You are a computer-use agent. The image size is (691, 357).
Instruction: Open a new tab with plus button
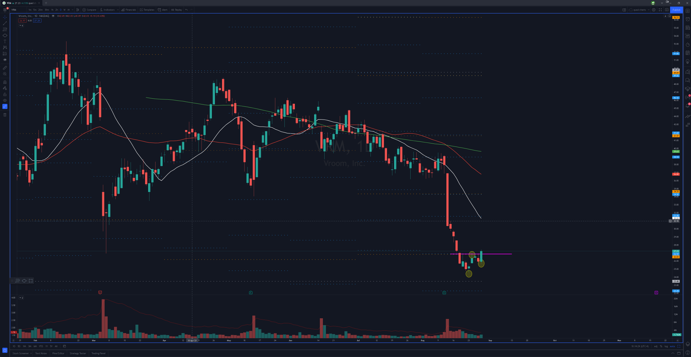click(46, 3)
